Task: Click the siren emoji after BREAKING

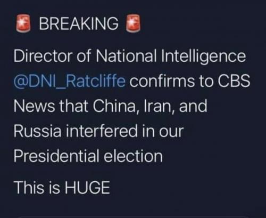Action: pyautogui.click(x=133, y=23)
